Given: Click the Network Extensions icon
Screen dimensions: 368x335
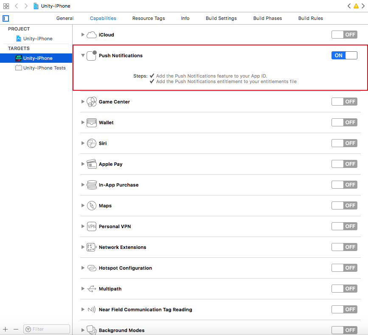Looking at the screenshot, I should pos(92,247).
